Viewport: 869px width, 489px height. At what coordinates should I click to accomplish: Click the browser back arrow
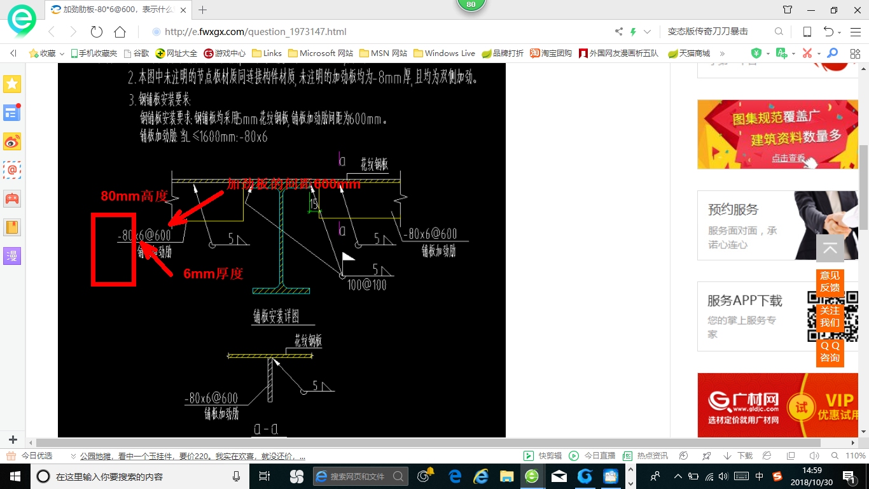(x=51, y=32)
